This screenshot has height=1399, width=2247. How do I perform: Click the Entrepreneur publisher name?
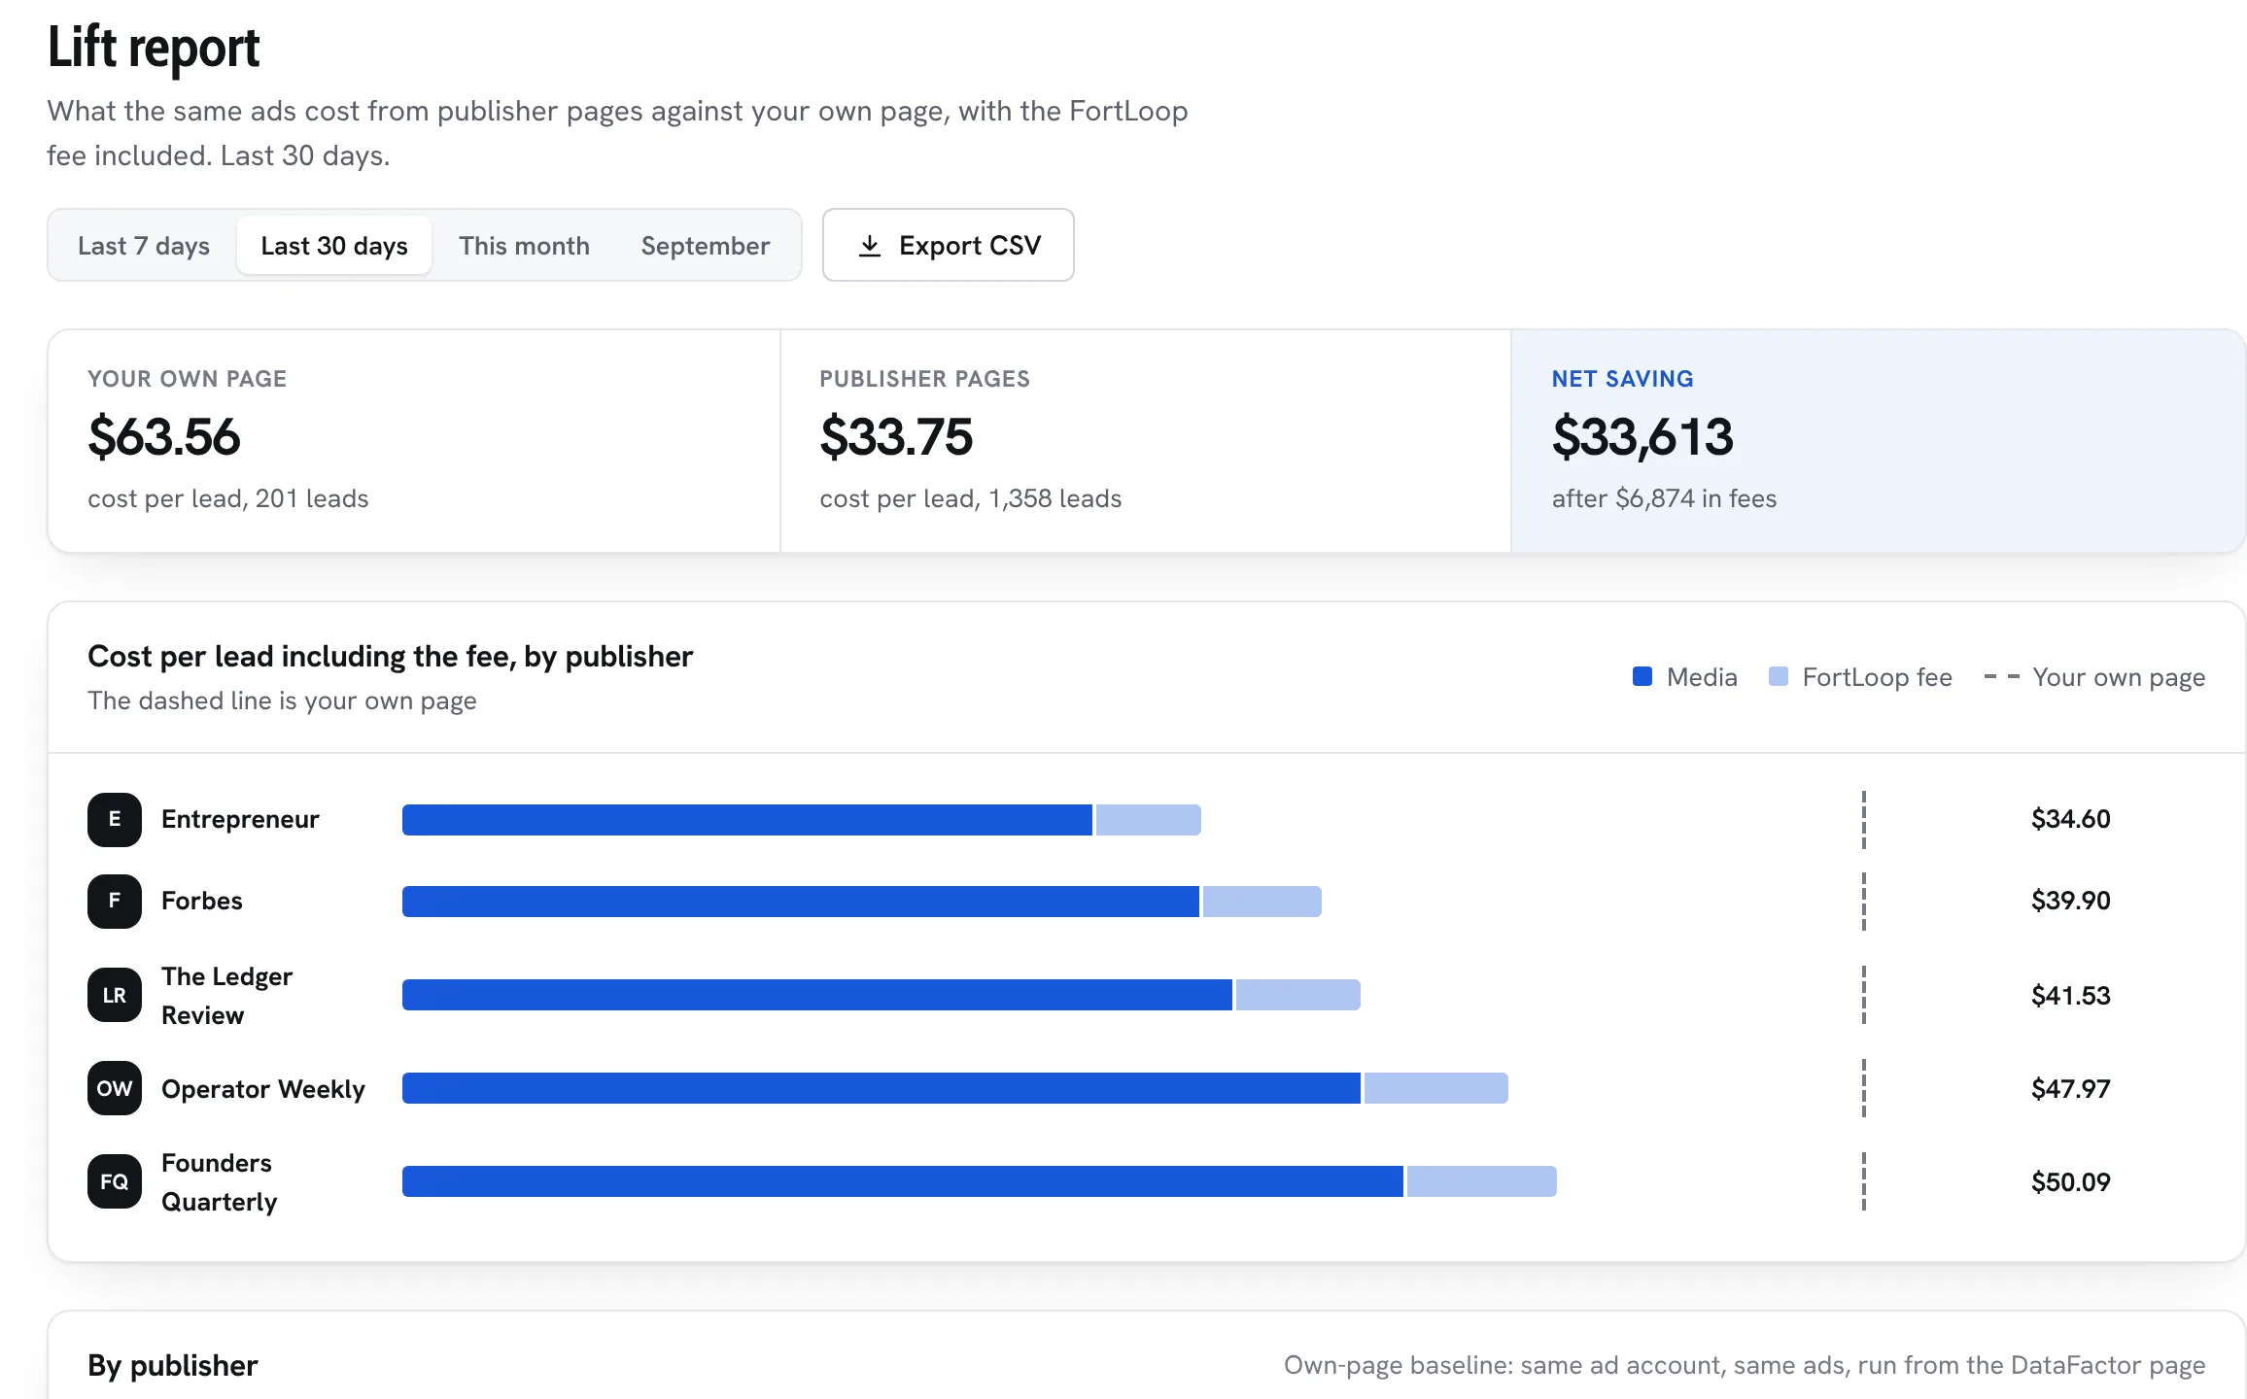pyautogui.click(x=240, y=819)
